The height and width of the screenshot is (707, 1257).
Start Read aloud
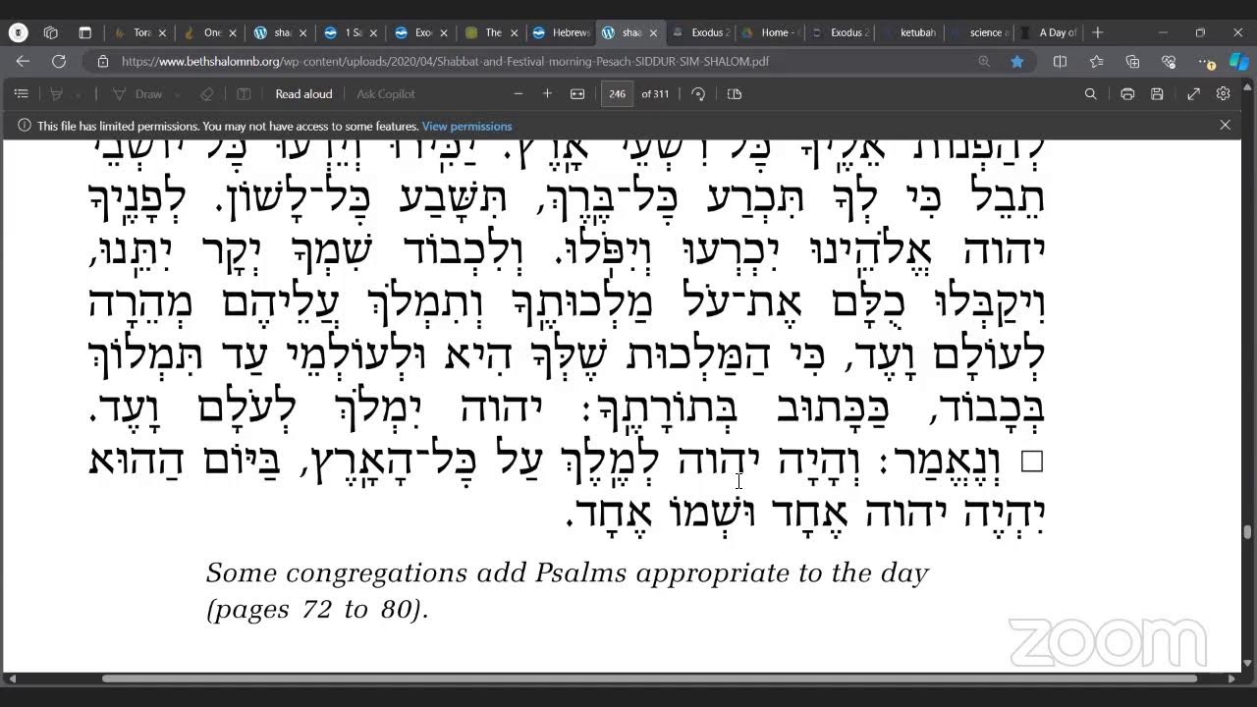click(303, 94)
